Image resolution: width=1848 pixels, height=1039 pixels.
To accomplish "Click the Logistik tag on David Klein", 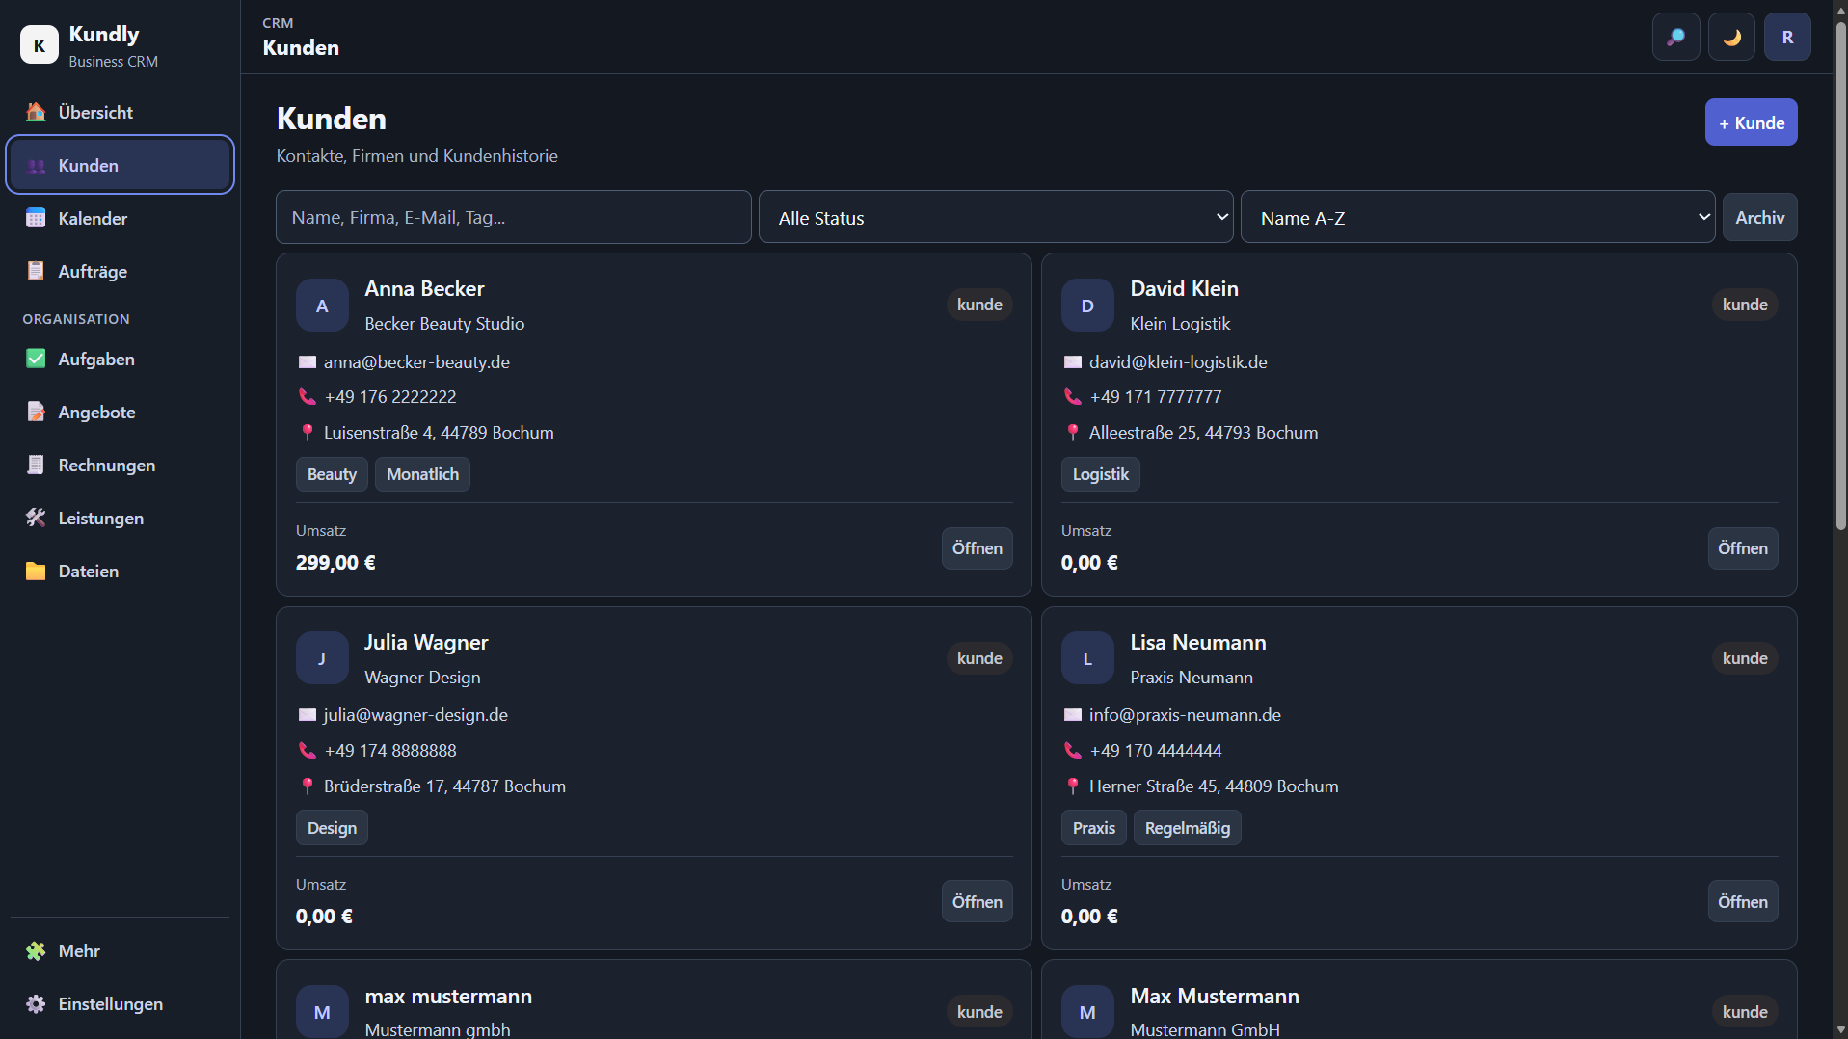I will [x=1100, y=474].
